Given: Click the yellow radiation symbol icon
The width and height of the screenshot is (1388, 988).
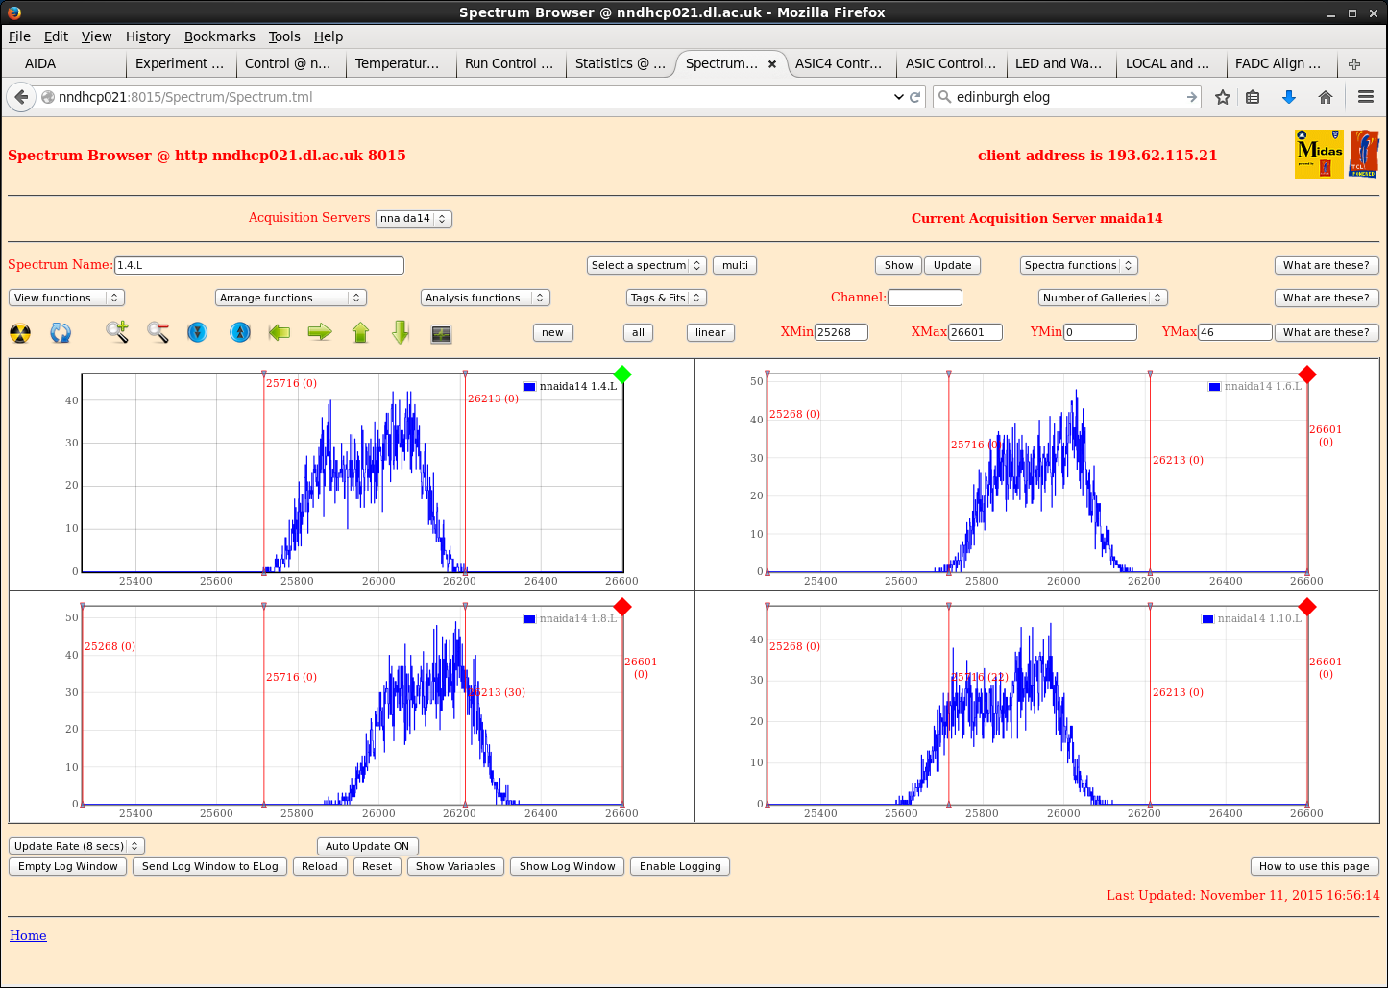Looking at the screenshot, I should 20,333.
